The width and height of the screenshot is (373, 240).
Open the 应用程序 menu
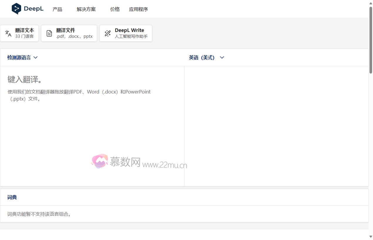[x=138, y=9]
